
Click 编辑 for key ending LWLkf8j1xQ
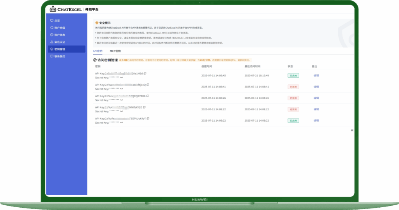tap(316, 87)
